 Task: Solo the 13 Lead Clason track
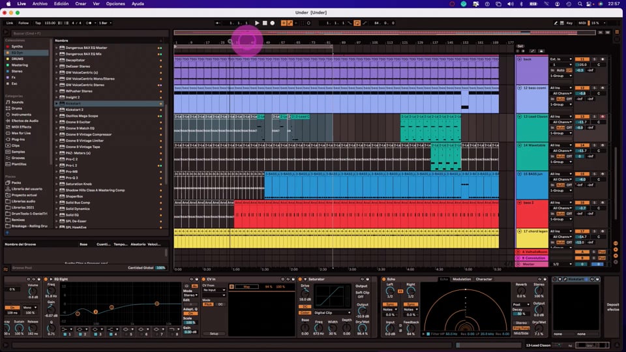click(595, 117)
